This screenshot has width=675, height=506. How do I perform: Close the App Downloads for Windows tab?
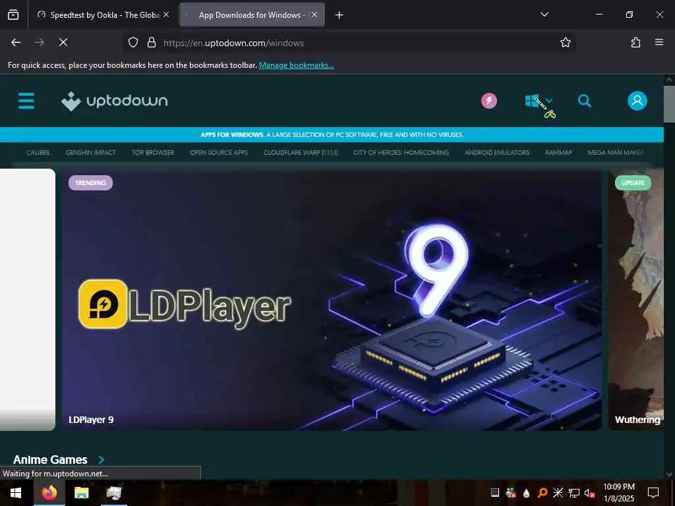[314, 14]
